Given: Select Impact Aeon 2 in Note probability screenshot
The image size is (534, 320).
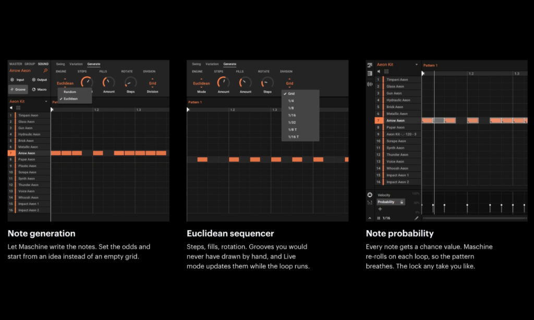Looking at the screenshot, I should 398,182.
